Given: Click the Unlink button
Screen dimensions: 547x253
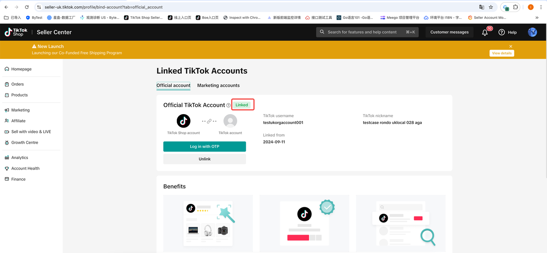Looking at the screenshot, I should [205, 159].
